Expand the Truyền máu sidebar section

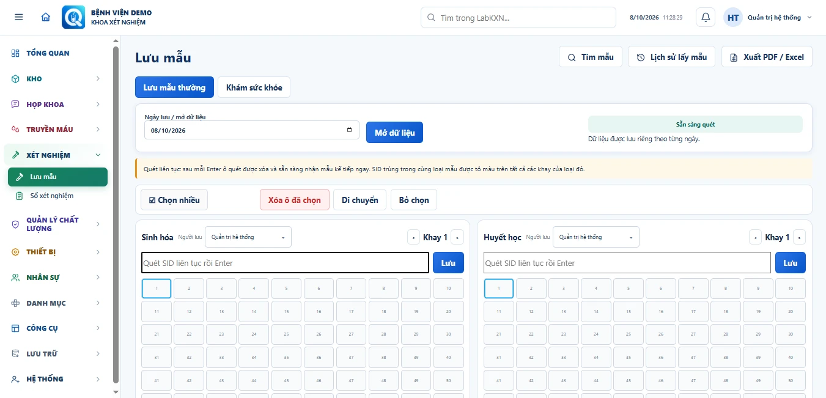56,130
